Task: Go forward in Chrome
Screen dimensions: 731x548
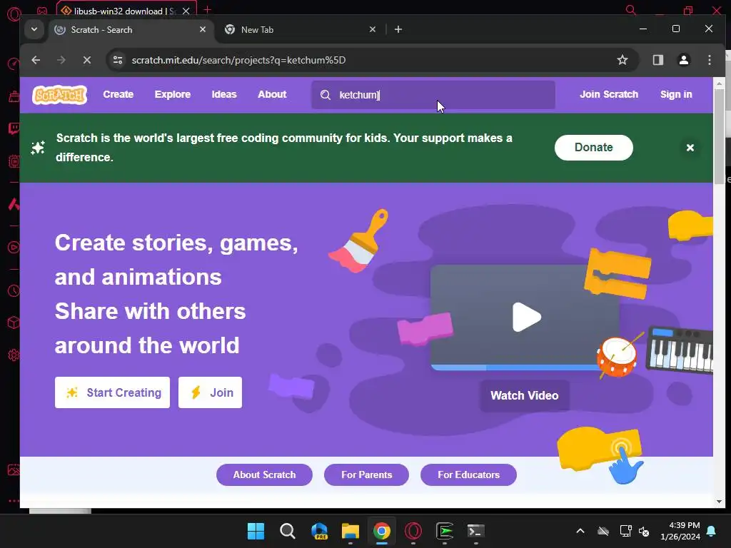Action: [61, 60]
